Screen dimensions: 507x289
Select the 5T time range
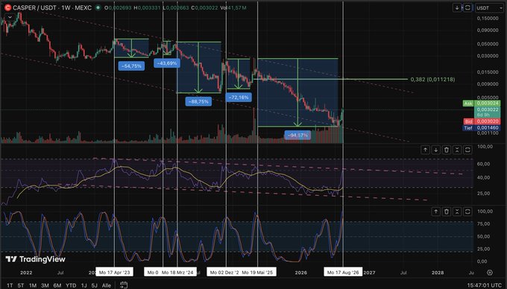[21, 285]
